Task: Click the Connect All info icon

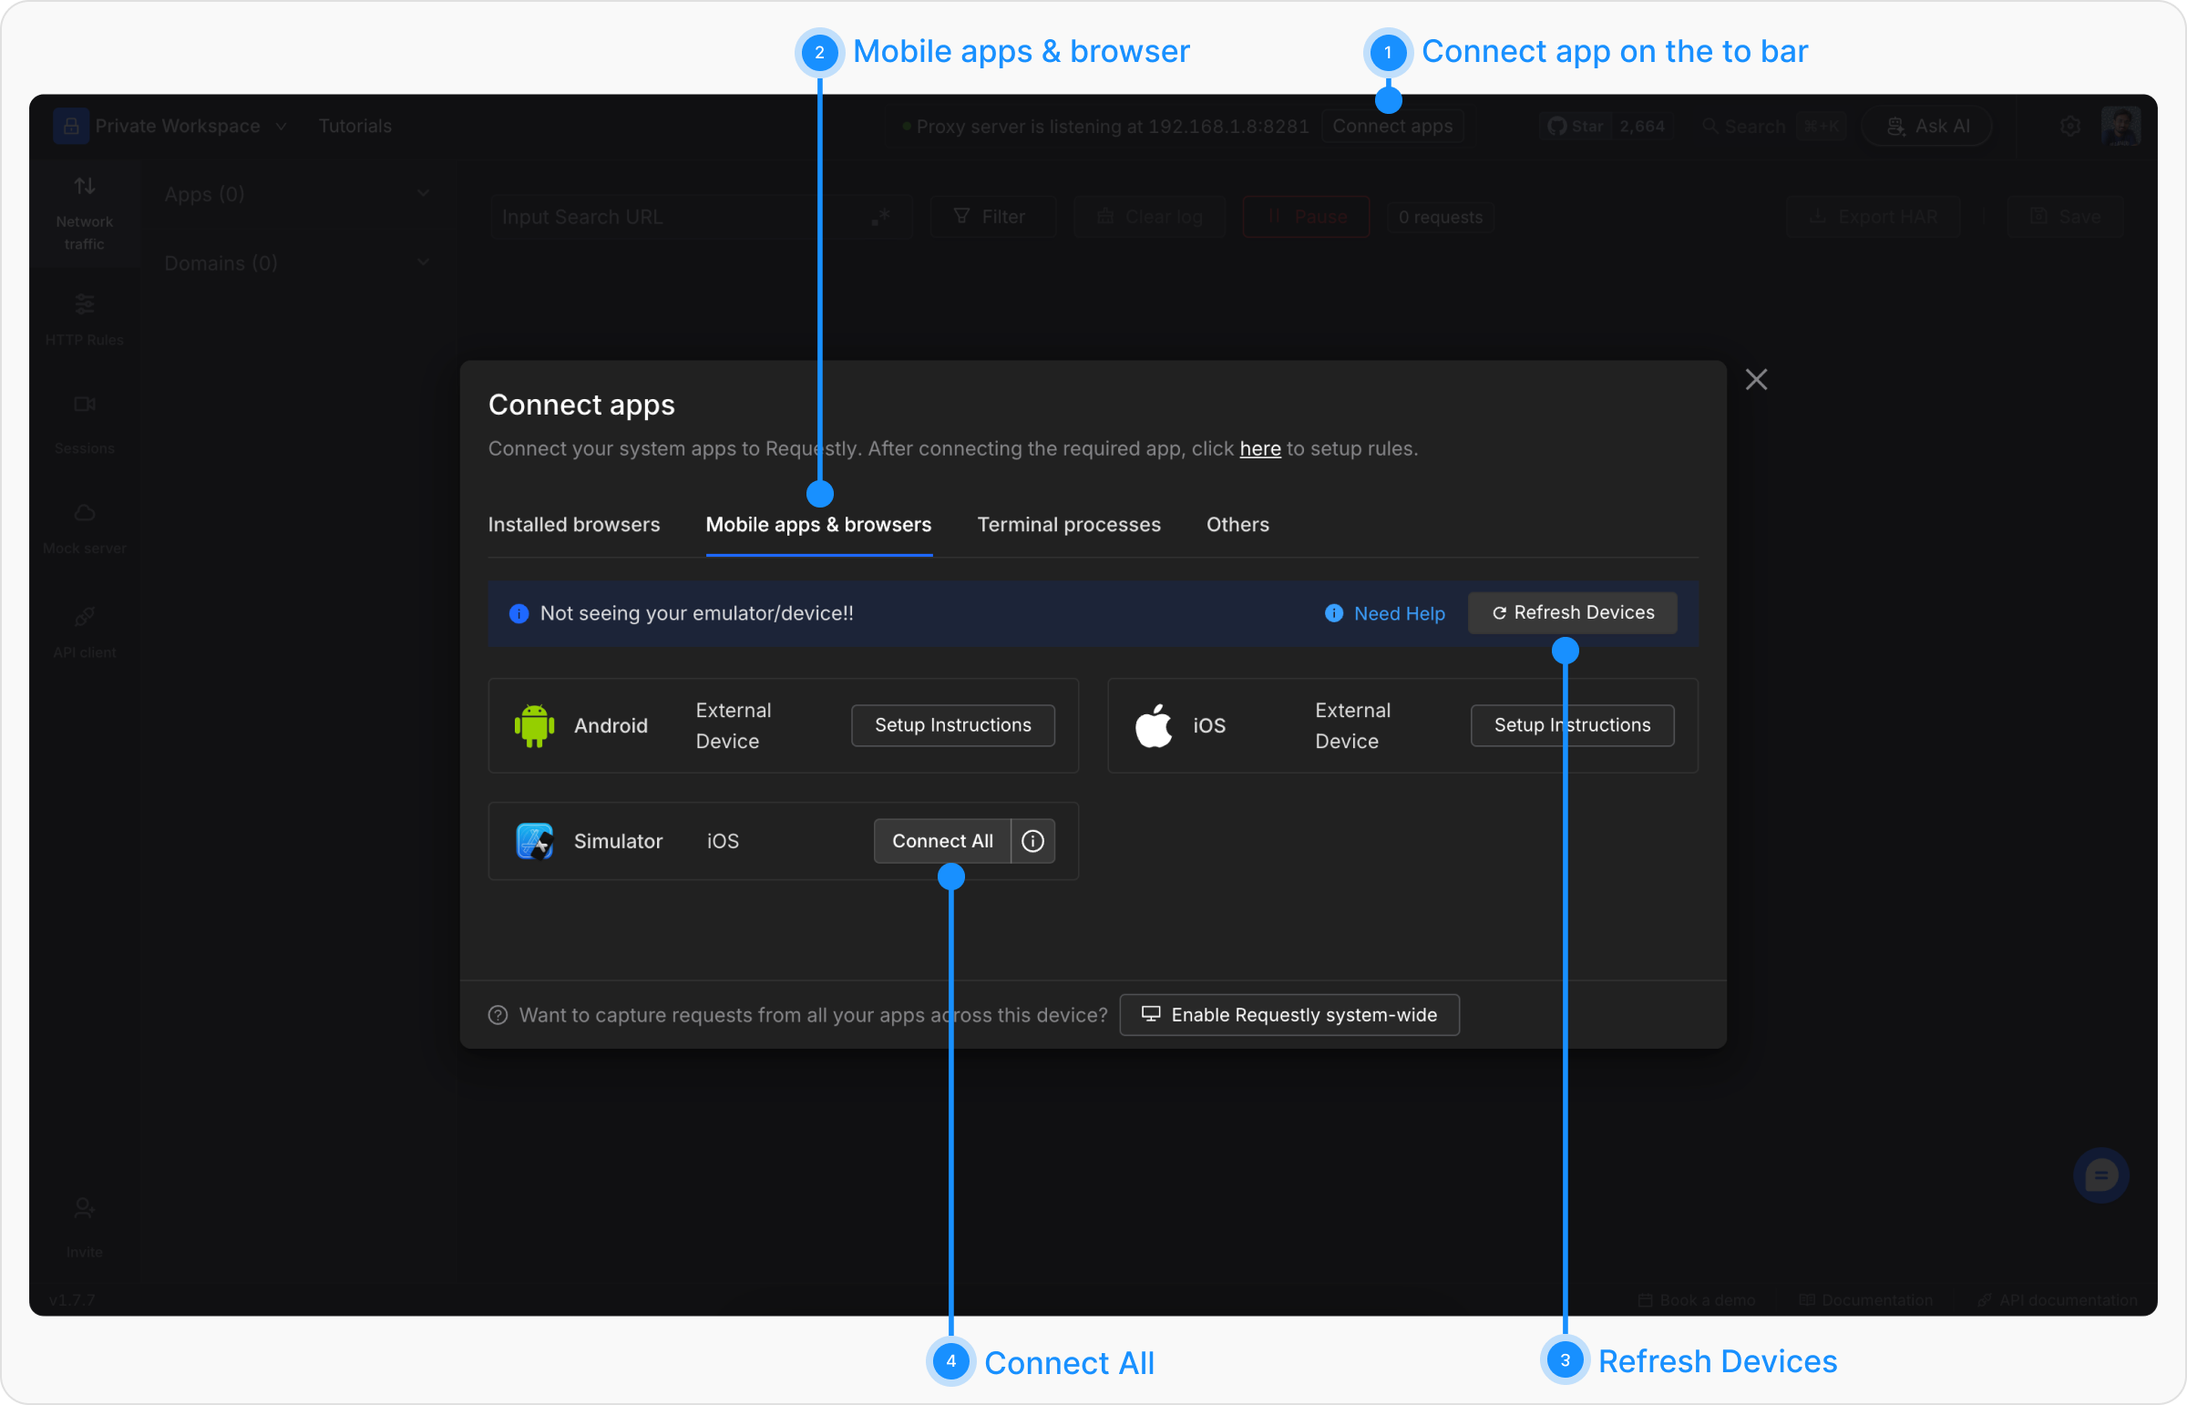Action: [1032, 841]
